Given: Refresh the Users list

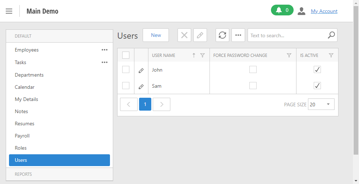Looking at the screenshot, I should point(222,35).
